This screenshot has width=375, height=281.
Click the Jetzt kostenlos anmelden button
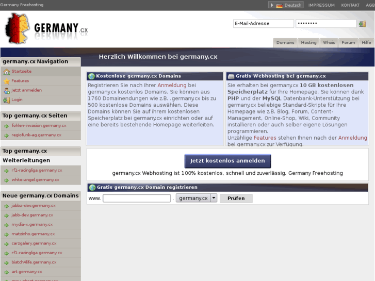pyautogui.click(x=227, y=161)
